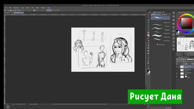The width and height of the screenshot is (194, 109).
Task: Open the File menu
Action: (6, 8)
